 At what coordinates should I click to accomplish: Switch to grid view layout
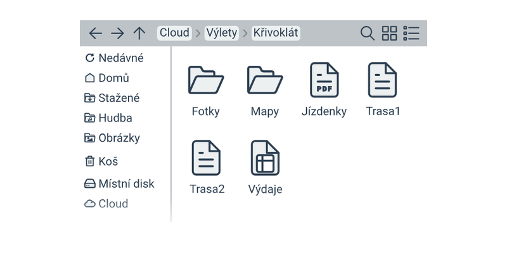coord(389,33)
